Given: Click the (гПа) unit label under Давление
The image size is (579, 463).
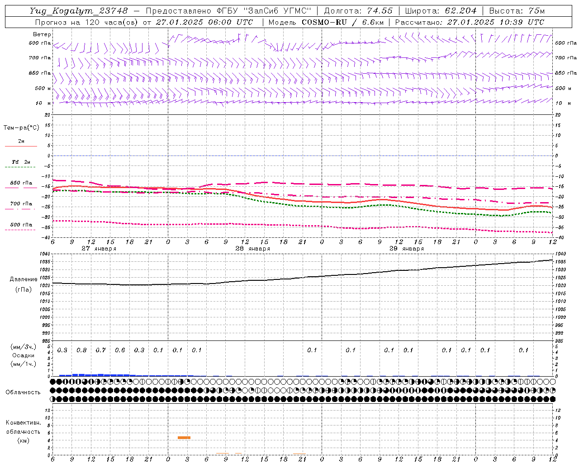Looking at the screenshot, I should (x=24, y=289).
